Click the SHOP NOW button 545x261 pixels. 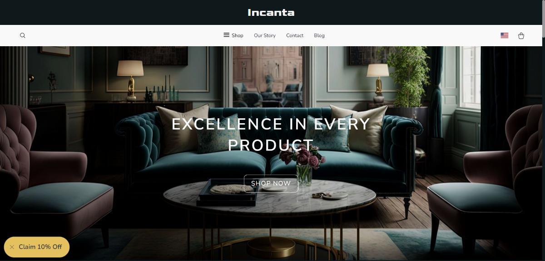271,184
